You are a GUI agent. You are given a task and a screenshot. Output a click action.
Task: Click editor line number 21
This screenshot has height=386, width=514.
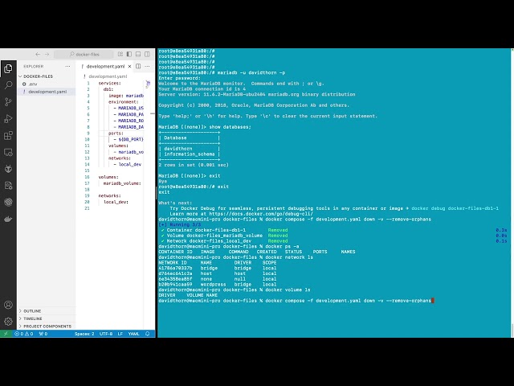[x=87, y=208]
